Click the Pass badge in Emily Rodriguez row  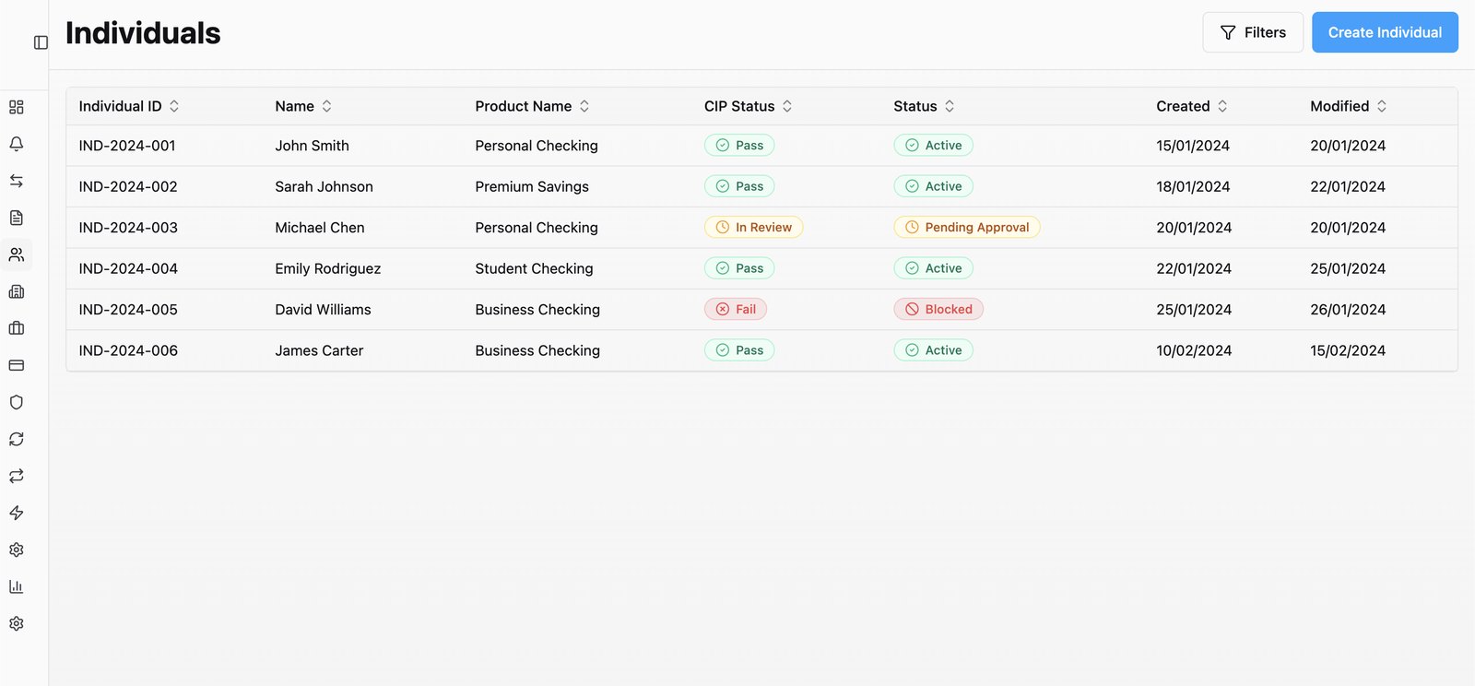point(739,268)
